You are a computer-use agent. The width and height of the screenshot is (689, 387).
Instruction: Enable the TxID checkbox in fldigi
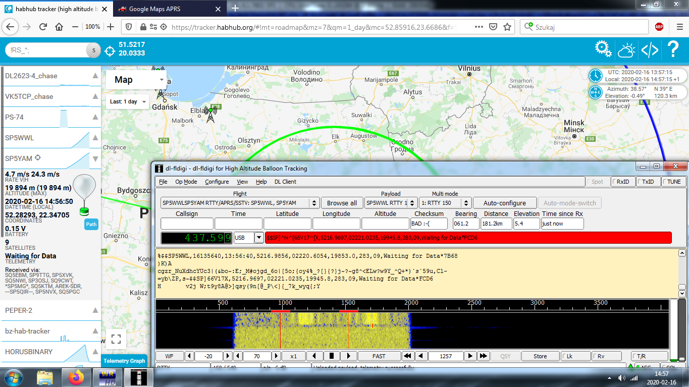648,182
